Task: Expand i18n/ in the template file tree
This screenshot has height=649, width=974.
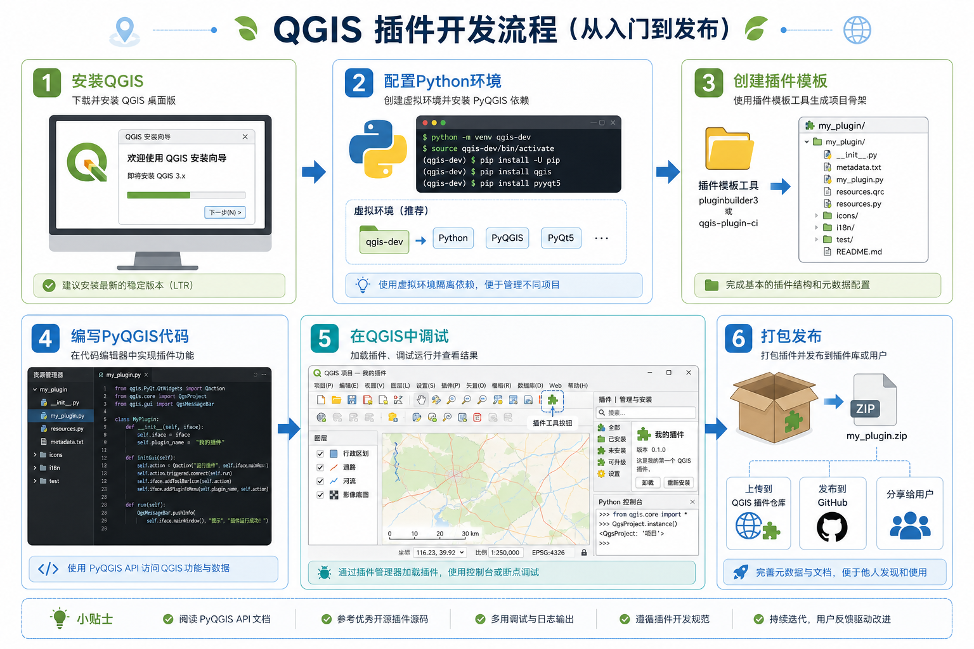Action: tap(817, 228)
